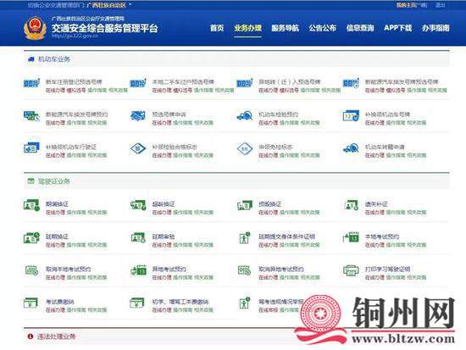Viewport: 466px width, 350px height.
Task: Open the 申领免检标志 diamond icon
Action: 245,148
